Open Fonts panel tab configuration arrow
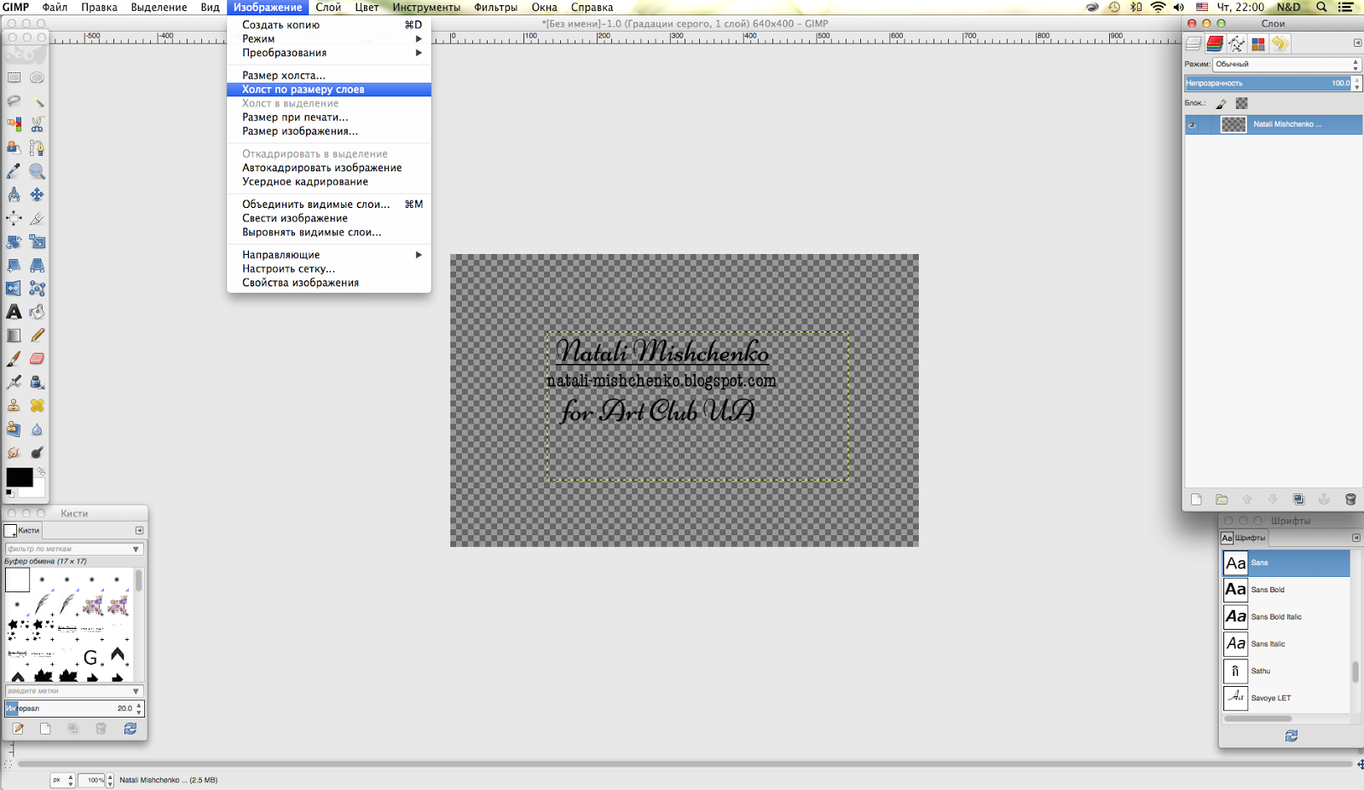 1355,538
